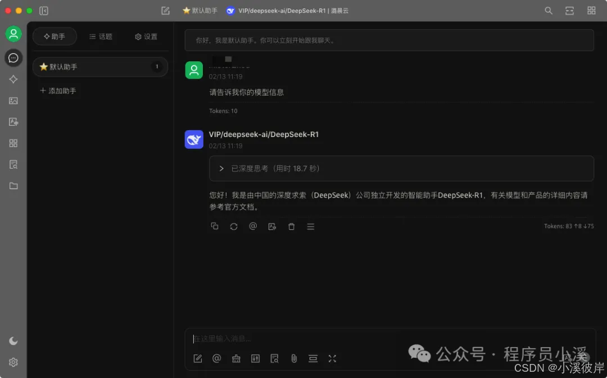Click the Tokens: 83 counter

pos(569,226)
